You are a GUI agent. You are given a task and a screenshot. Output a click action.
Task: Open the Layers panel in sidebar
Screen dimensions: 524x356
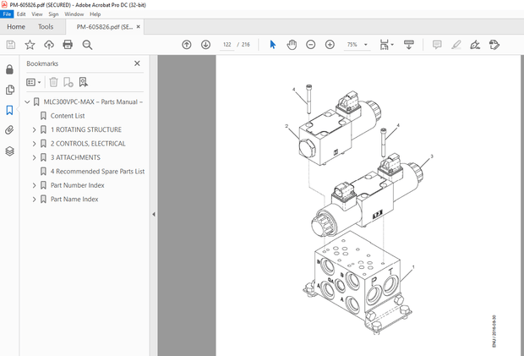coord(10,151)
